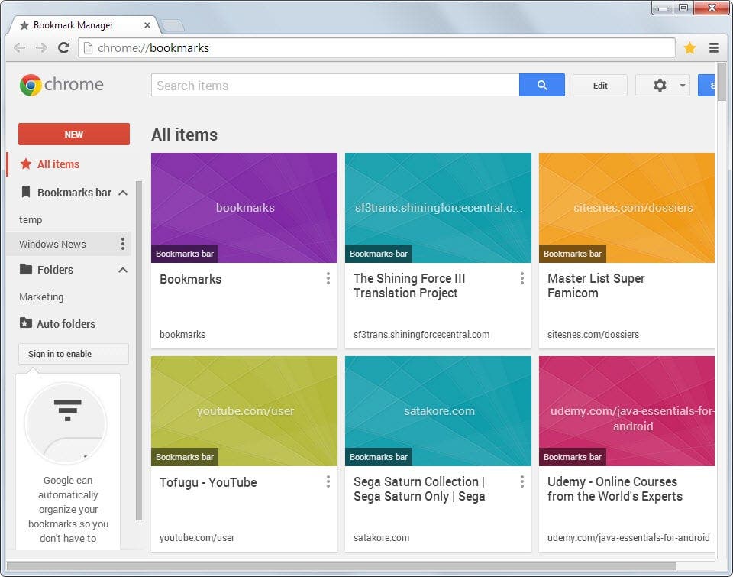Screen dimensions: 733x577
Task: Collapse the Bookmarks bar section
Action: coord(123,193)
